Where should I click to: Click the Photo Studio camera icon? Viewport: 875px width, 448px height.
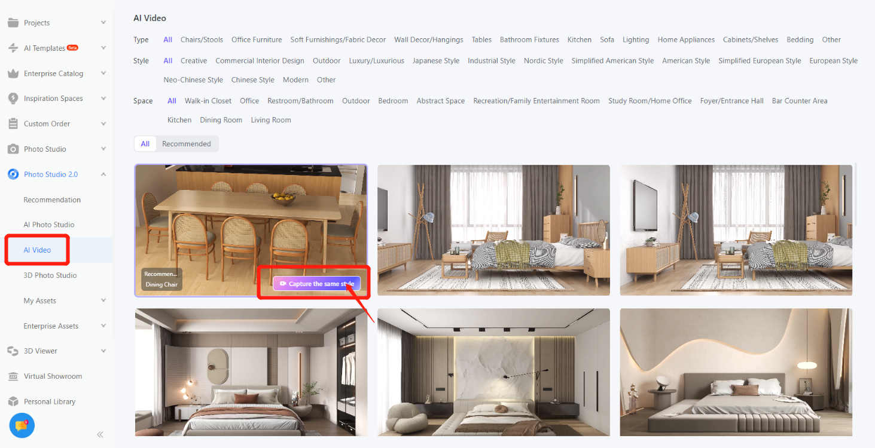pyautogui.click(x=13, y=149)
